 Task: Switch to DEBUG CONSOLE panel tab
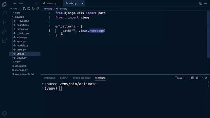[x=82, y=78]
